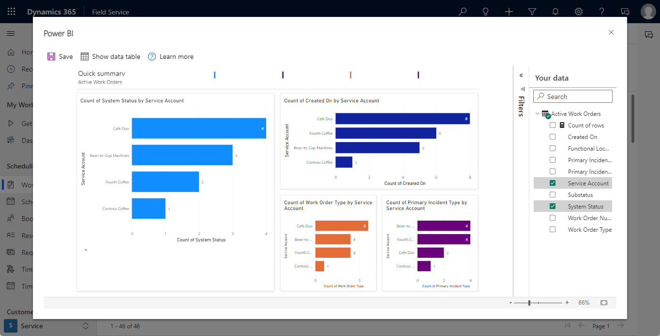Click "Count of System Status by Service Account" title
Viewport: 660px width, 336px height.
click(x=132, y=101)
